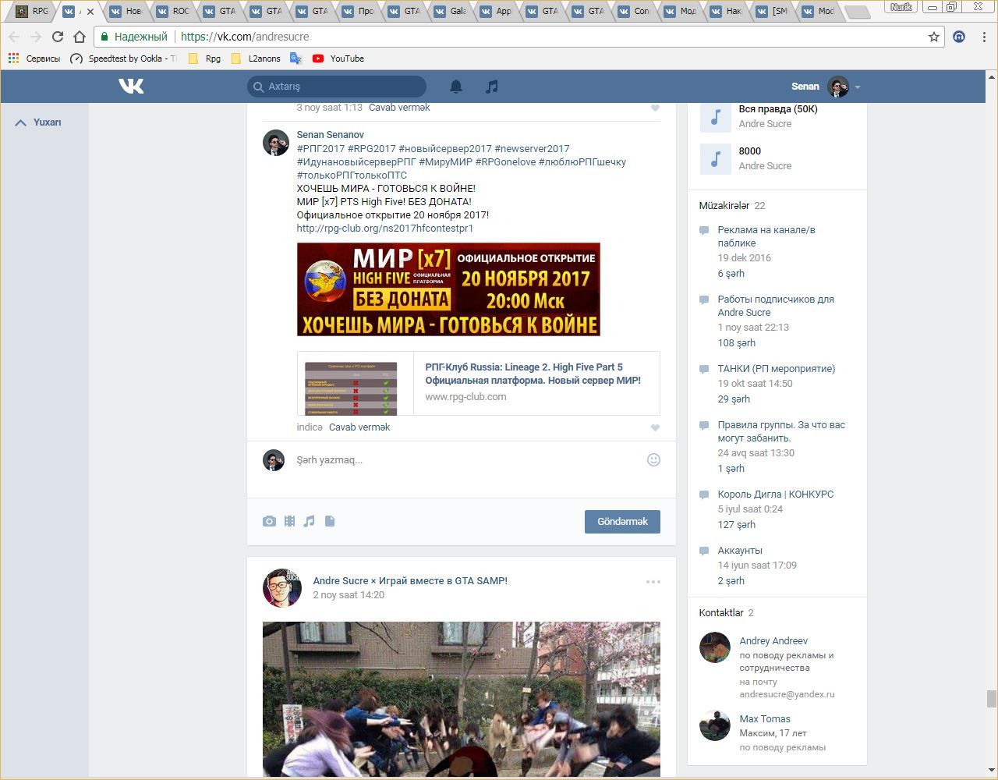Switch to the Gala browser tab
This screenshot has height=780, width=998.
[x=452, y=11]
